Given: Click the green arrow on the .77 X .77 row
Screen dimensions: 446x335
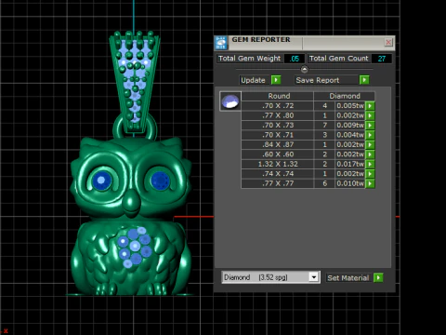Looking at the screenshot, I should (370, 183).
